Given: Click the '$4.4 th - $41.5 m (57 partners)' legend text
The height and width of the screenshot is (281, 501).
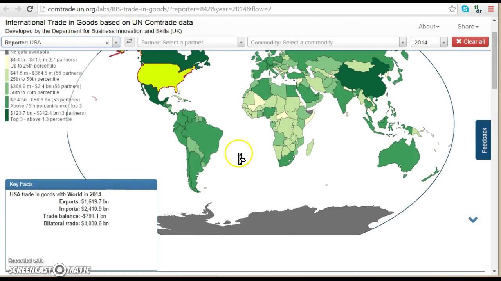Looking at the screenshot, I should pos(43,60).
